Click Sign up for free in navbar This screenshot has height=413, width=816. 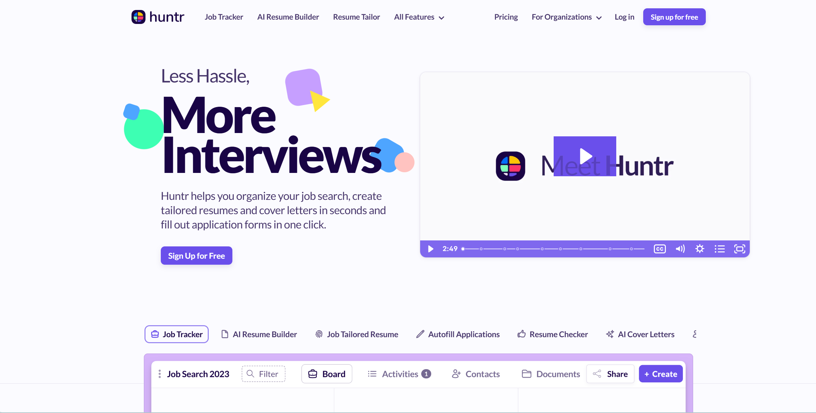pyautogui.click(x=674, y=17)
